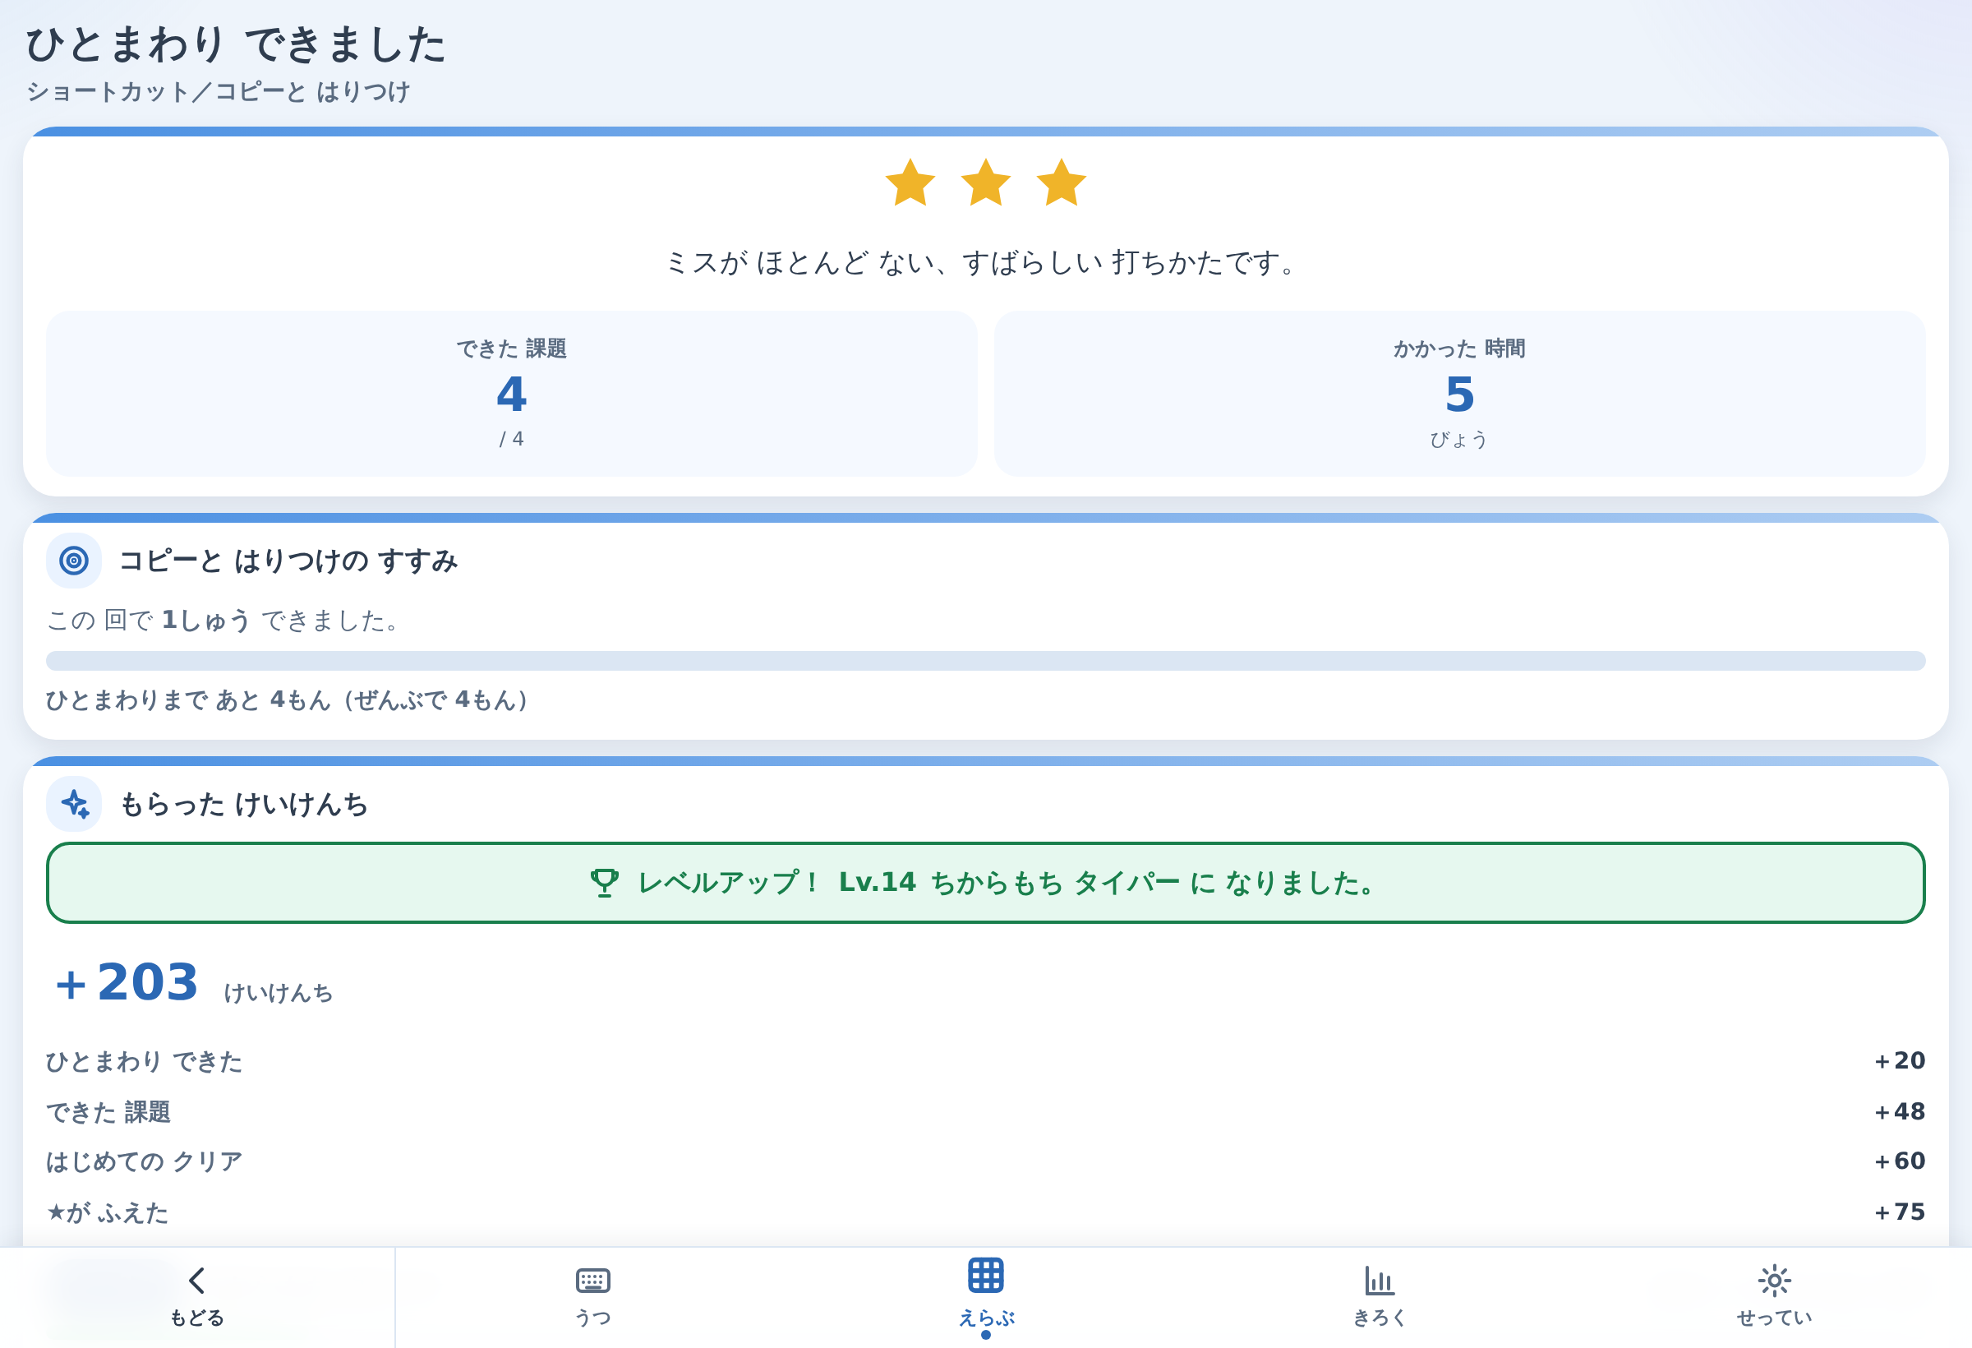Click the ショートカット／コピーと はりつけ subtitle
The width and height of the screenshot is (1972, 1348).
tap(219, 91)
